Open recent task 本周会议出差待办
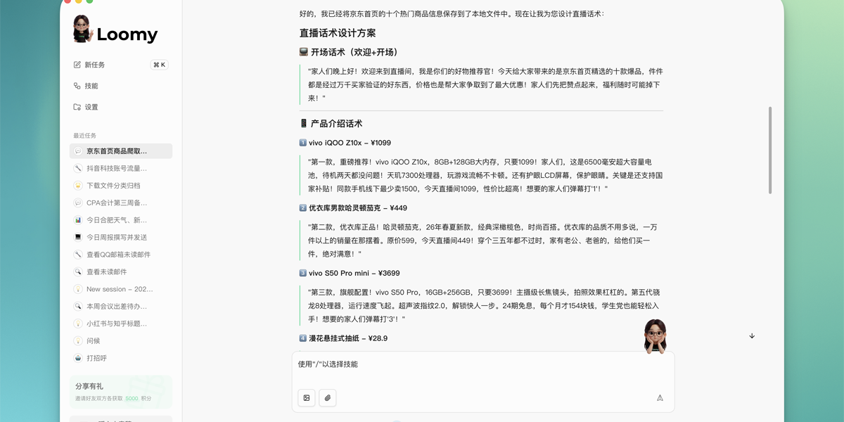Image resolution: width=844 pixels, height=422 pixels. 121,306
